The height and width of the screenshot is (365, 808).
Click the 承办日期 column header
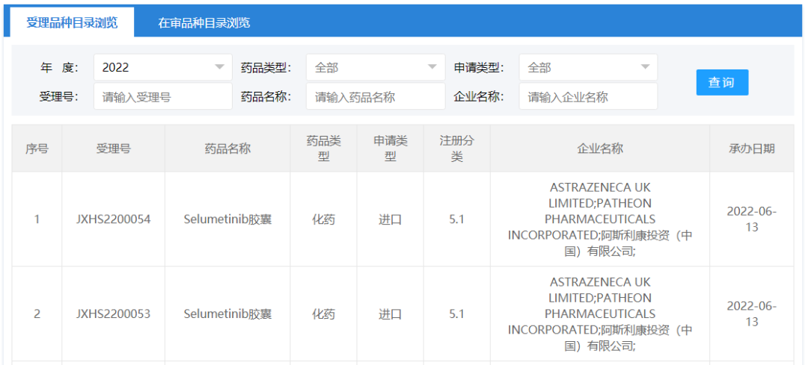751,149
